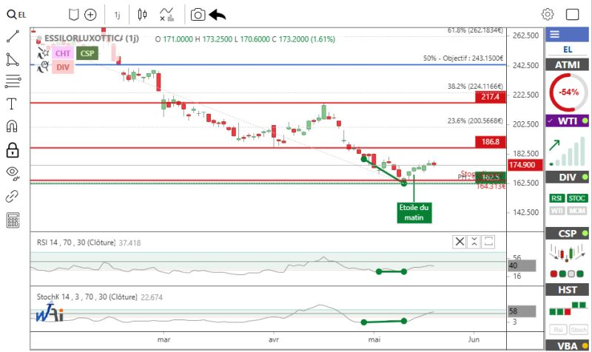Click the chain link tool icon
Viewport: 592px width, 352px height.
point(12,196)
